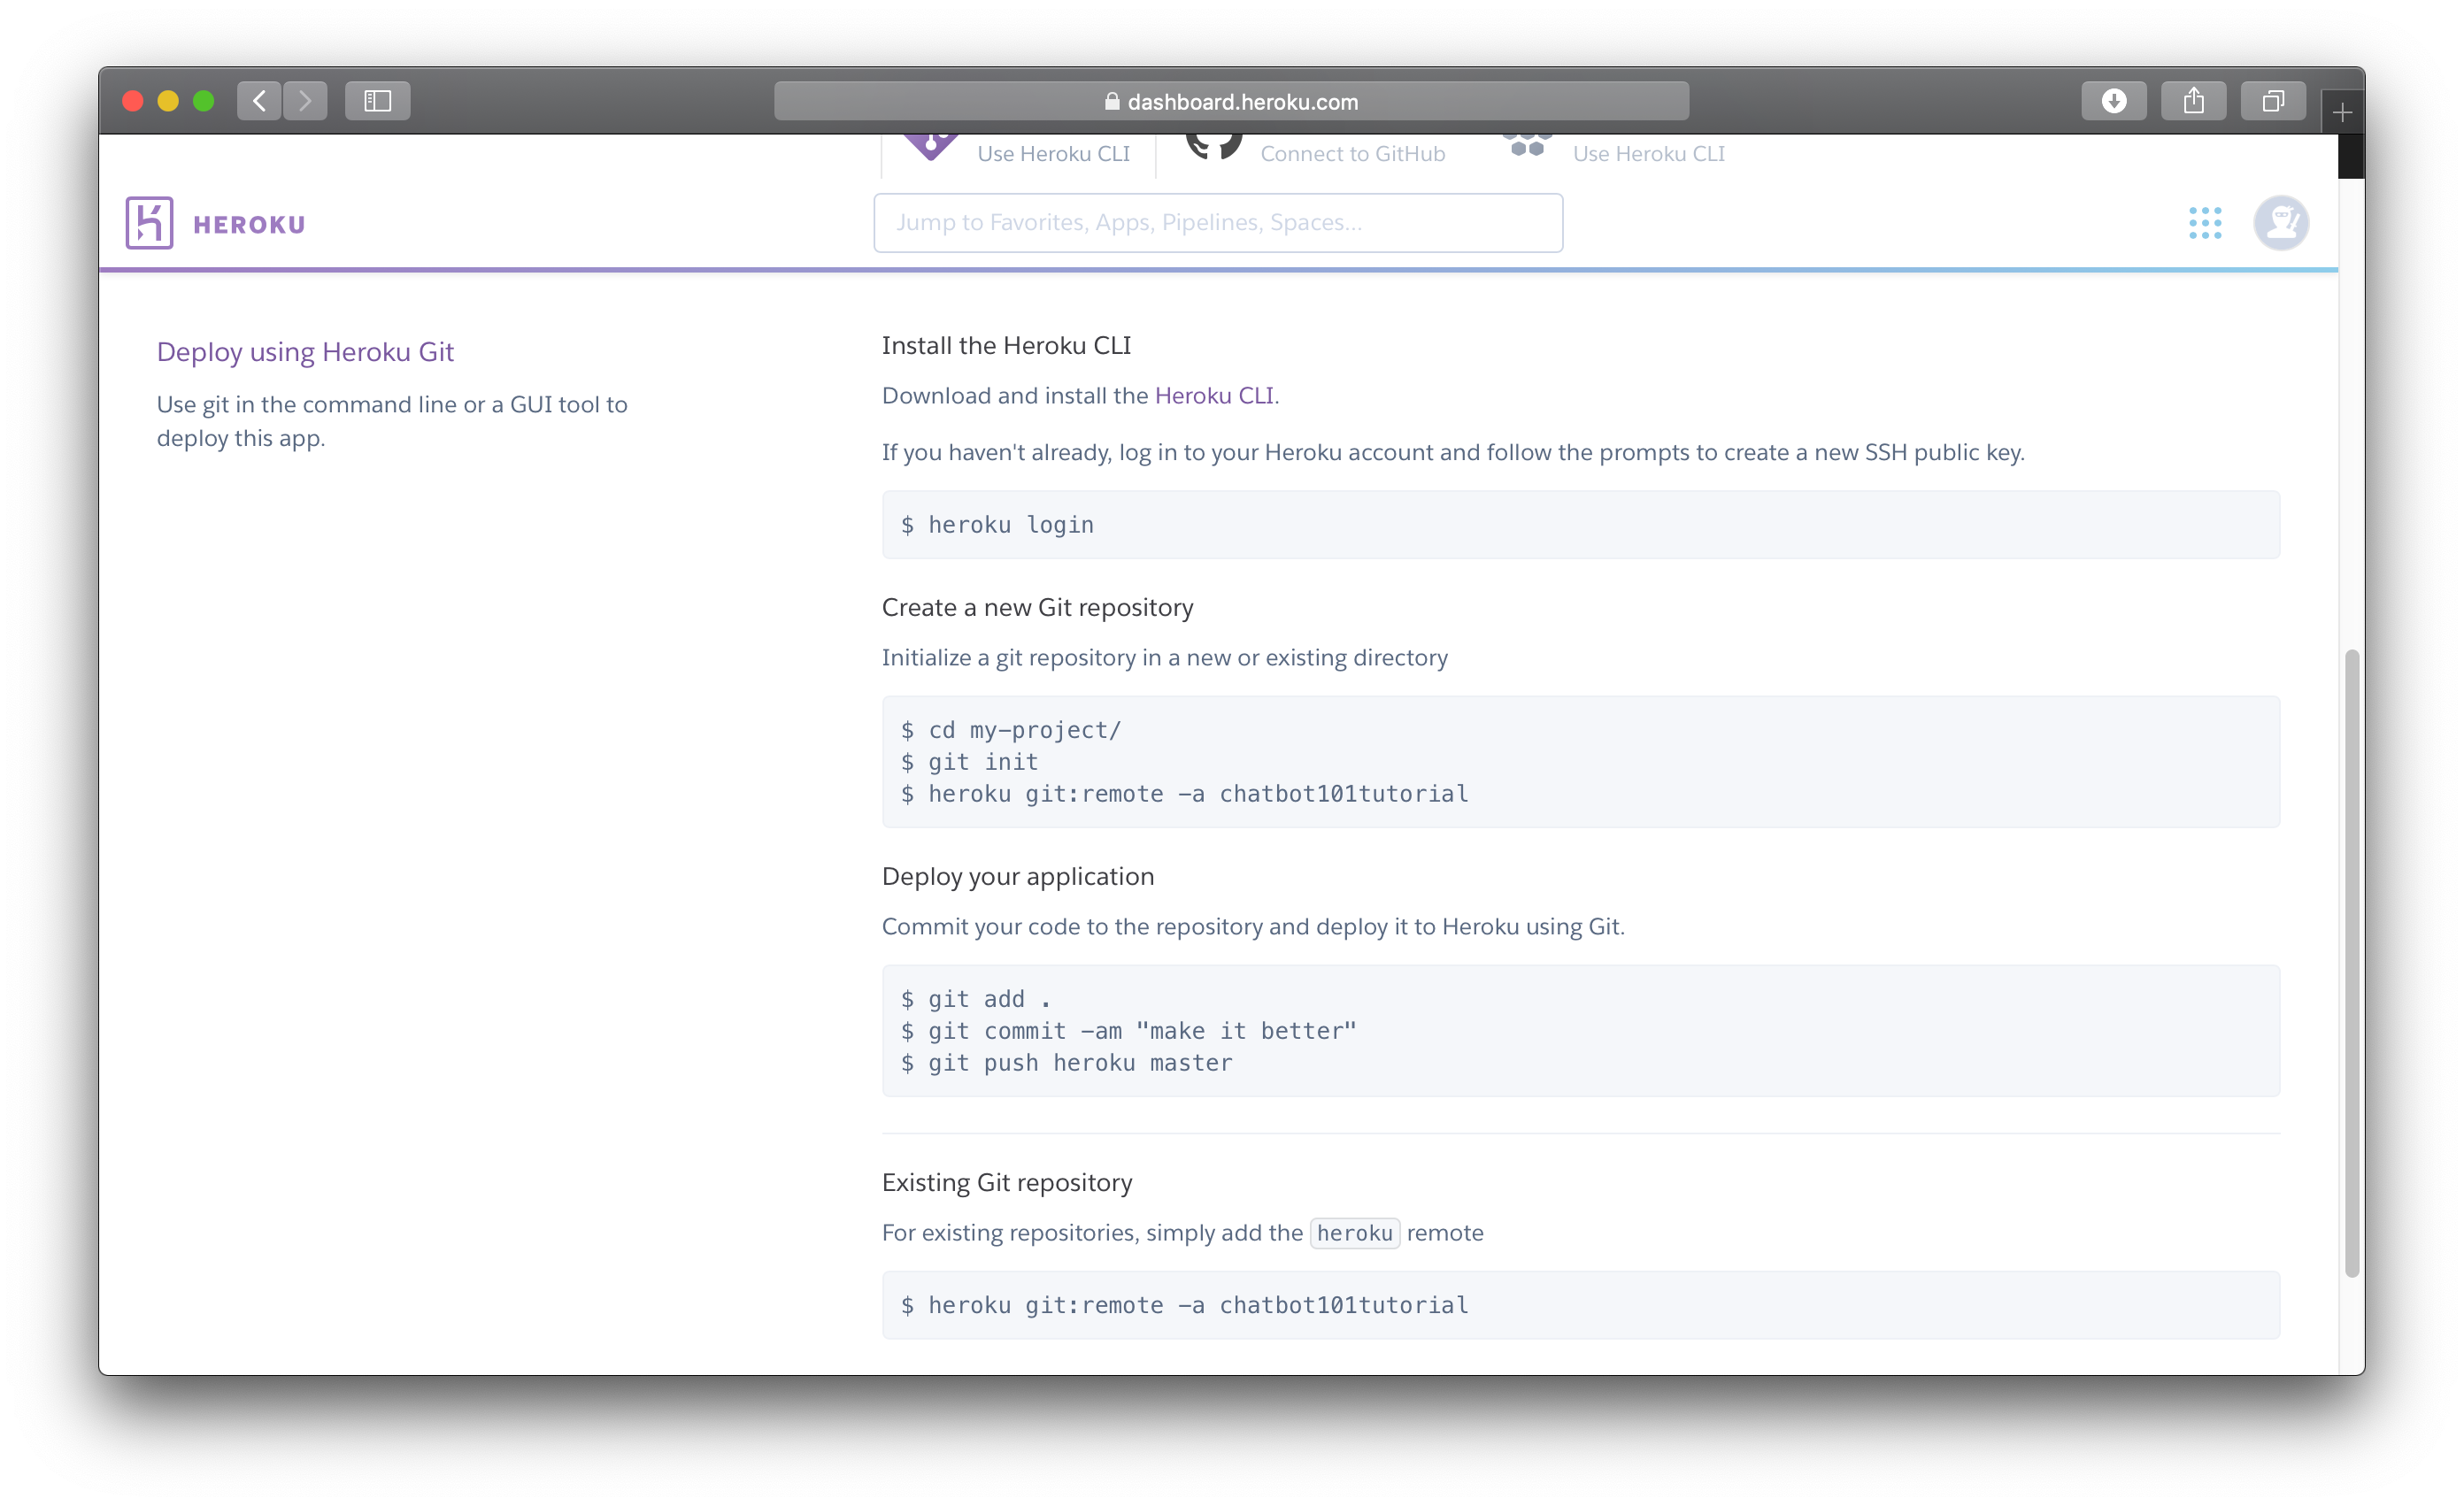This screenshot has width=2464, height=1506.
Task: Show all open tabs
Action: [2273, 100]
